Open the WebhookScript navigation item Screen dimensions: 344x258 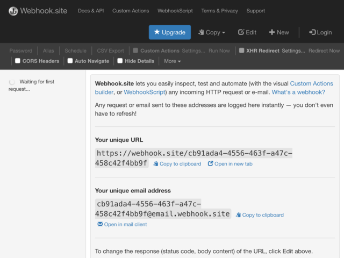[x=175, y=11]
